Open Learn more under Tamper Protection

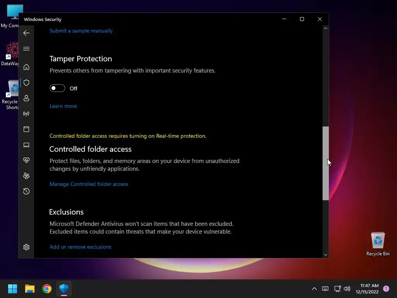63,106
